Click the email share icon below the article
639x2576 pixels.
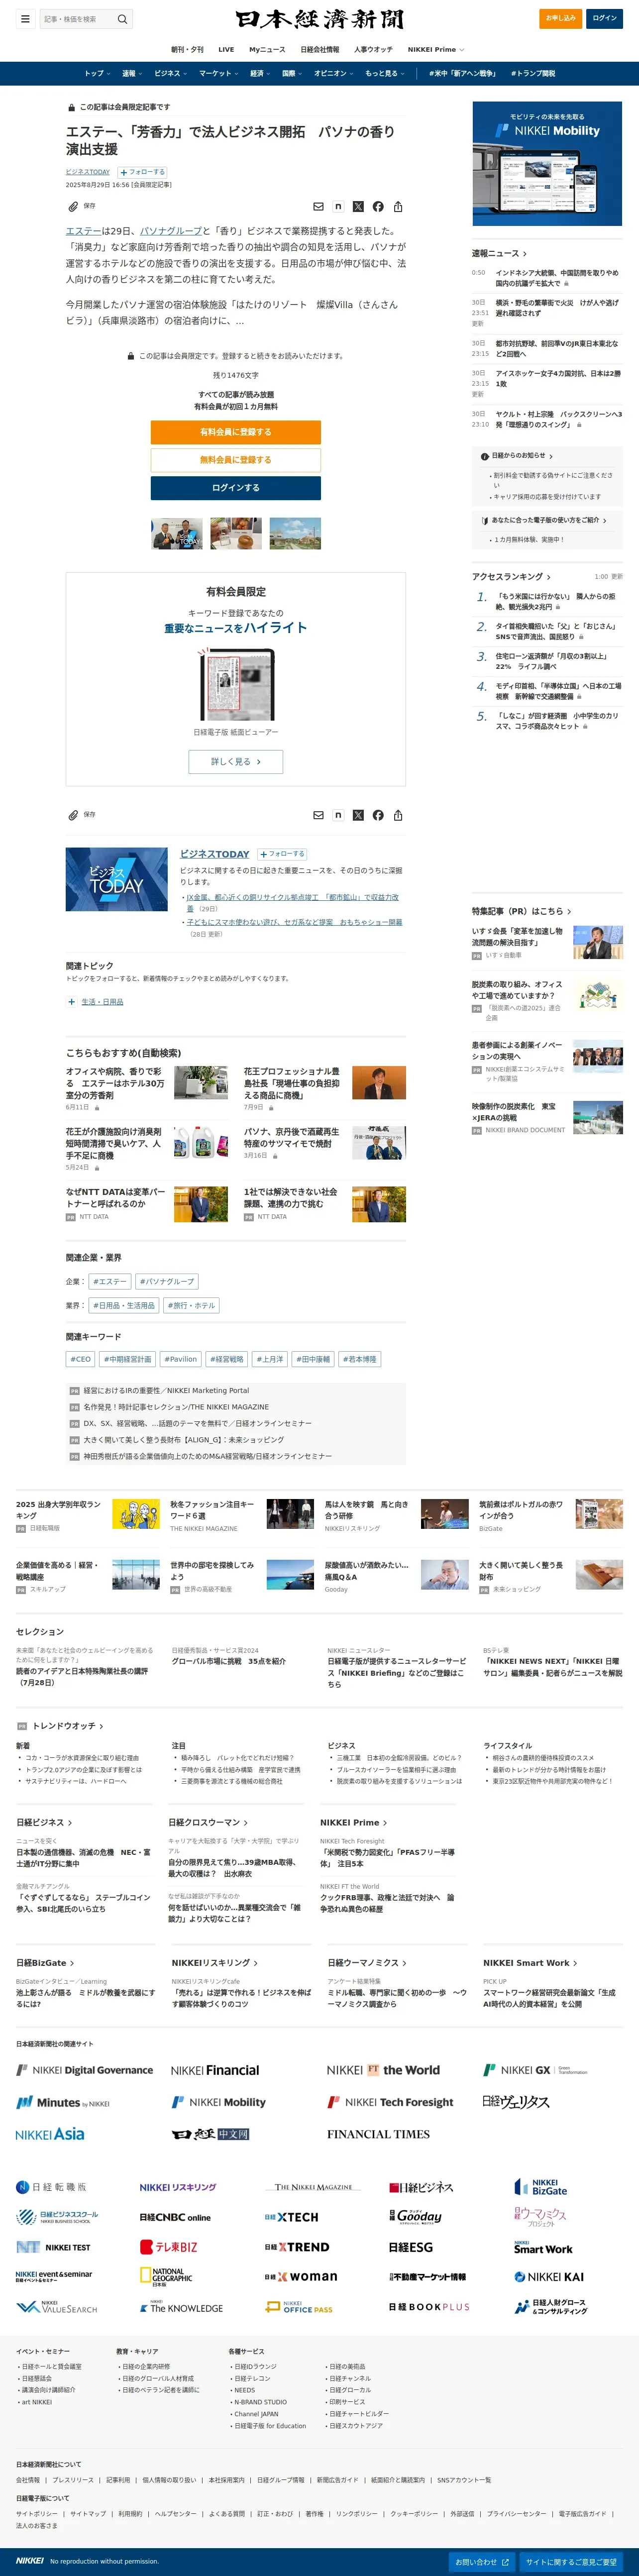[318, 816]
